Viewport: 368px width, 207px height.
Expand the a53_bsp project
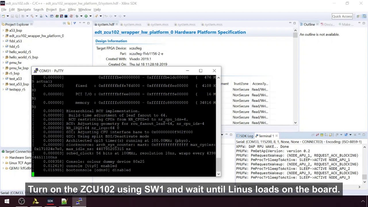pyautogui.click(x=3, y=30)
